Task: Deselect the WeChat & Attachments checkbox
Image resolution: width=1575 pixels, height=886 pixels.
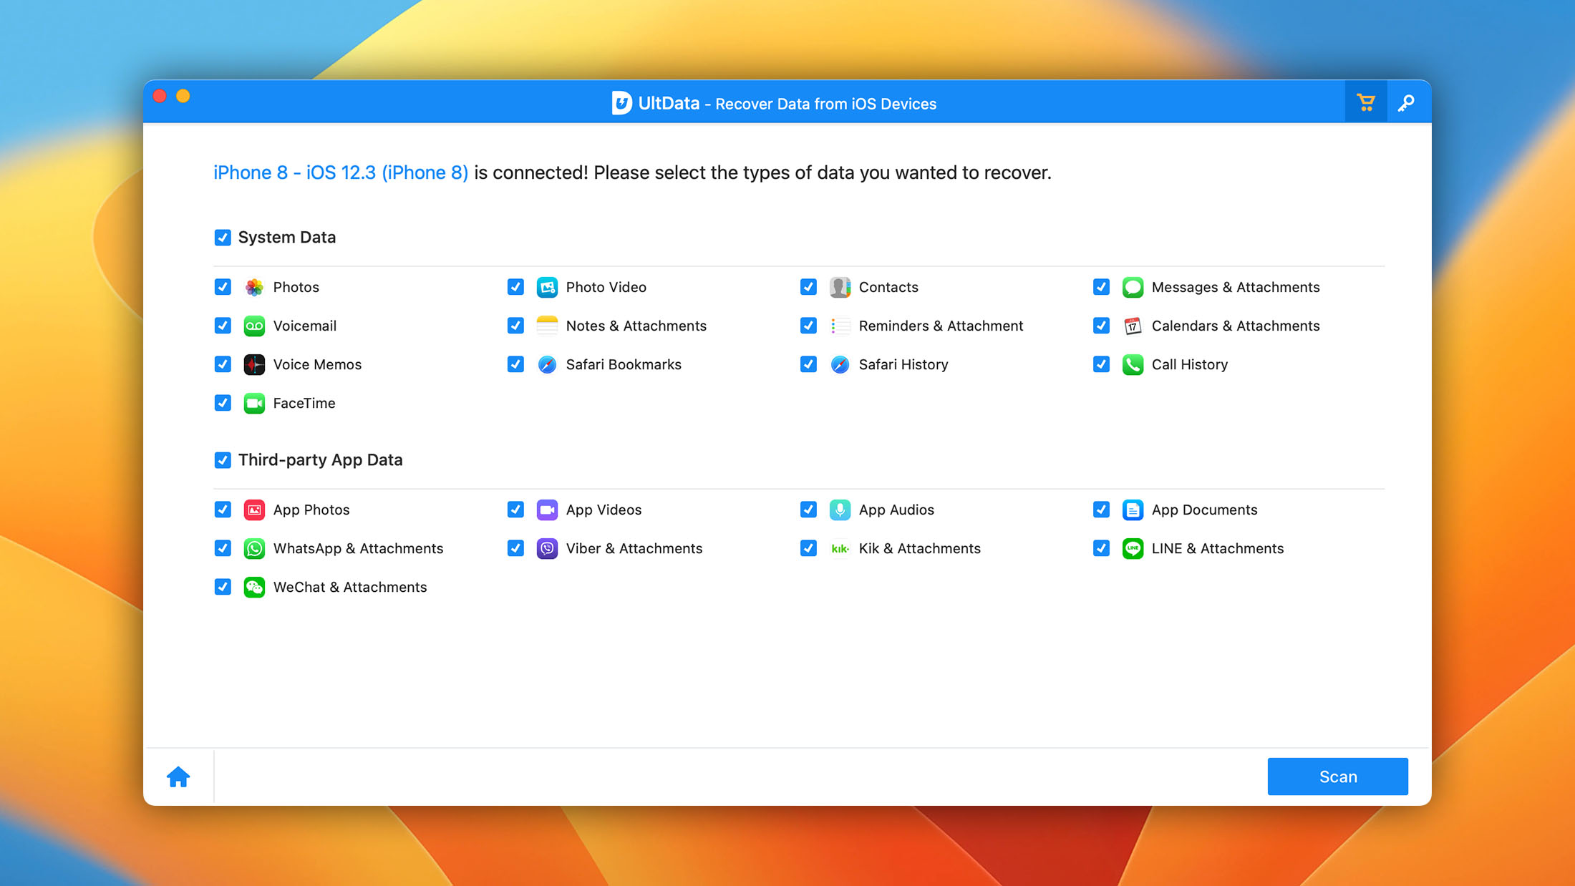Action: (x=223, y=587)
